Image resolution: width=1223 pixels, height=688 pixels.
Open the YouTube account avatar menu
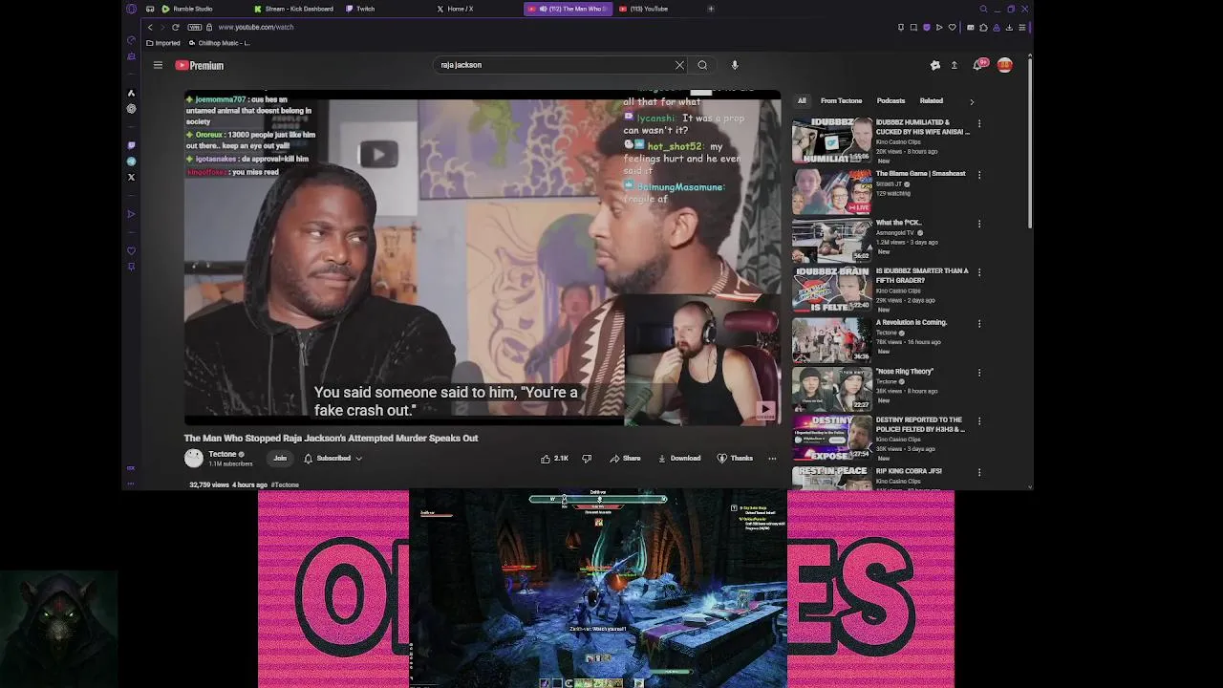click(1004, 65)
